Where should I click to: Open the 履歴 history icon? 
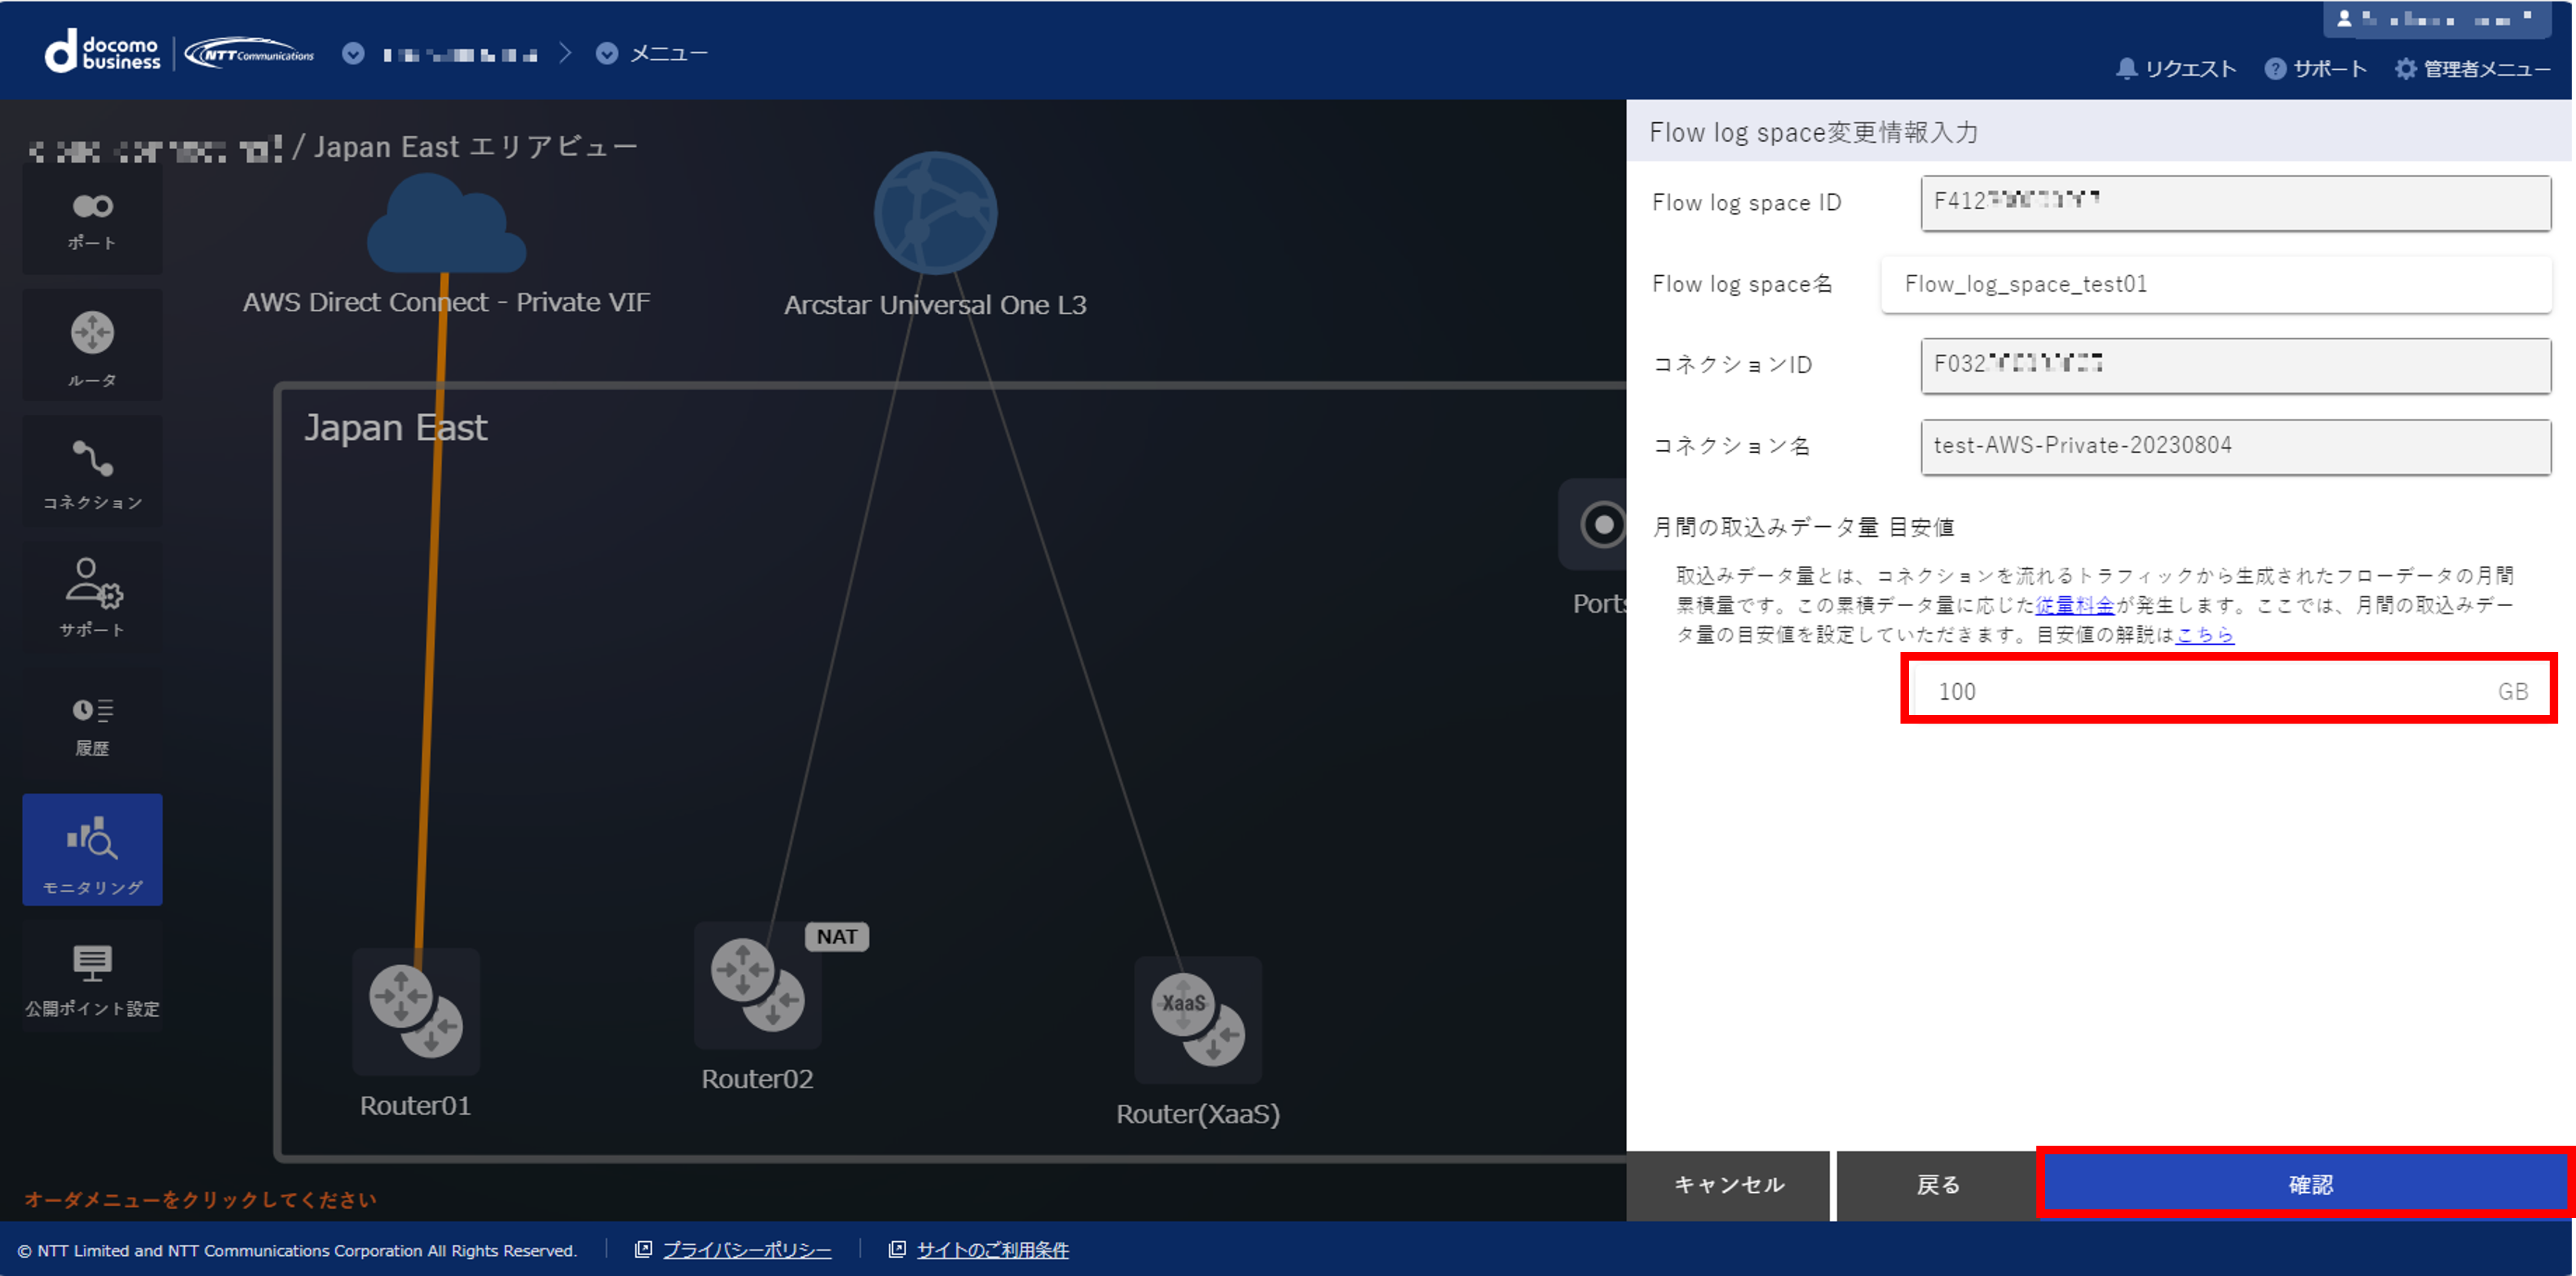92,724
